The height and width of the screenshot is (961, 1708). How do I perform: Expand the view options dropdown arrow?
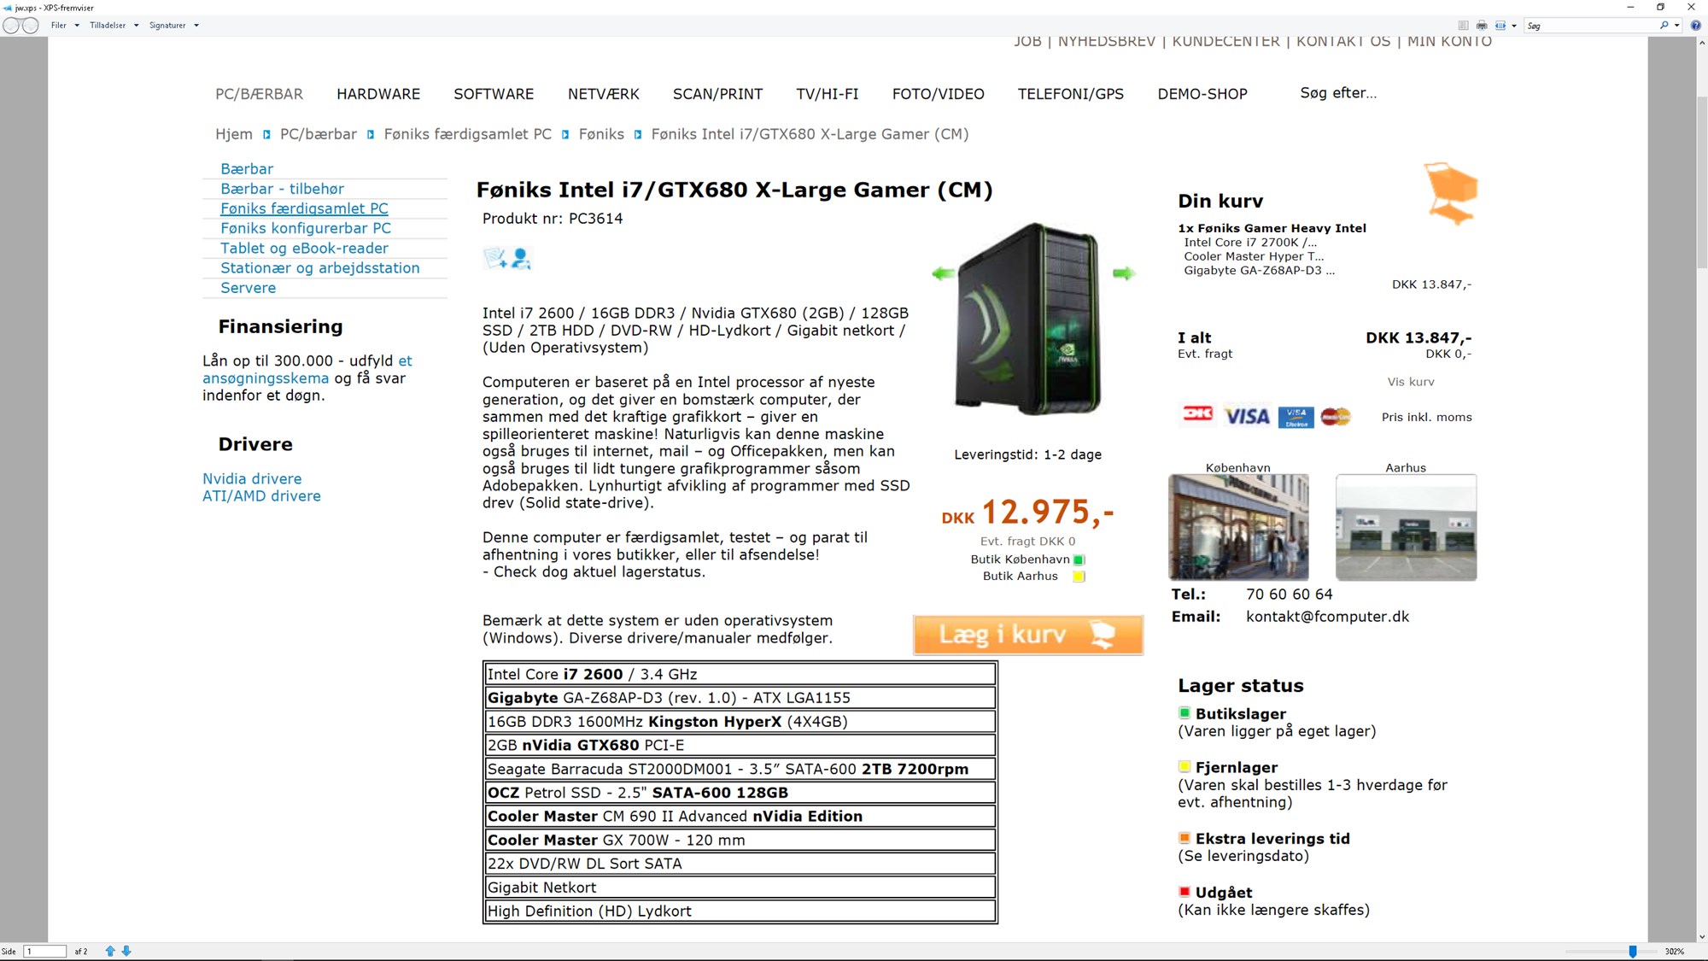pos(1514,26)
